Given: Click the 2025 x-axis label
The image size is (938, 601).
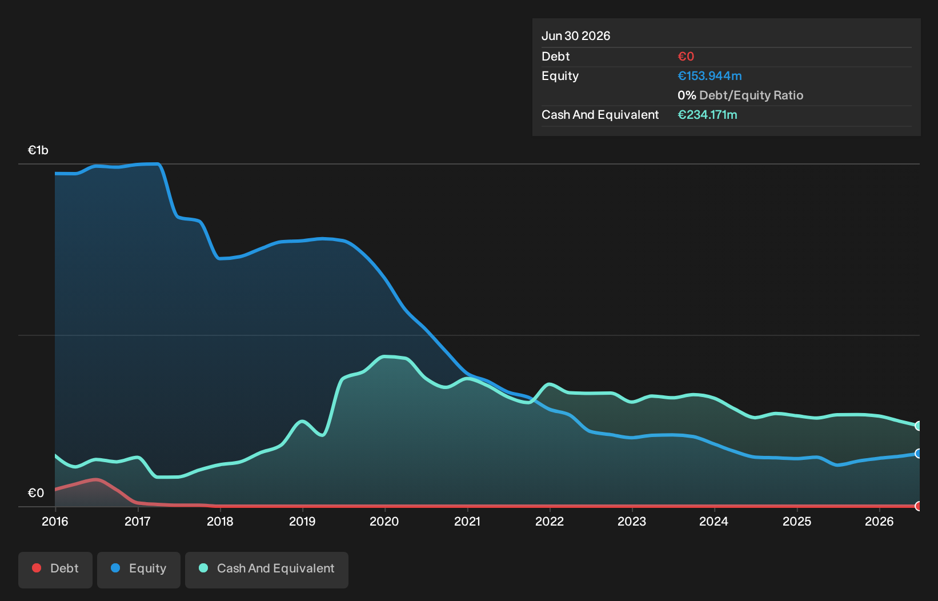Looking at the screenshot, I should [x=797, y=521].
